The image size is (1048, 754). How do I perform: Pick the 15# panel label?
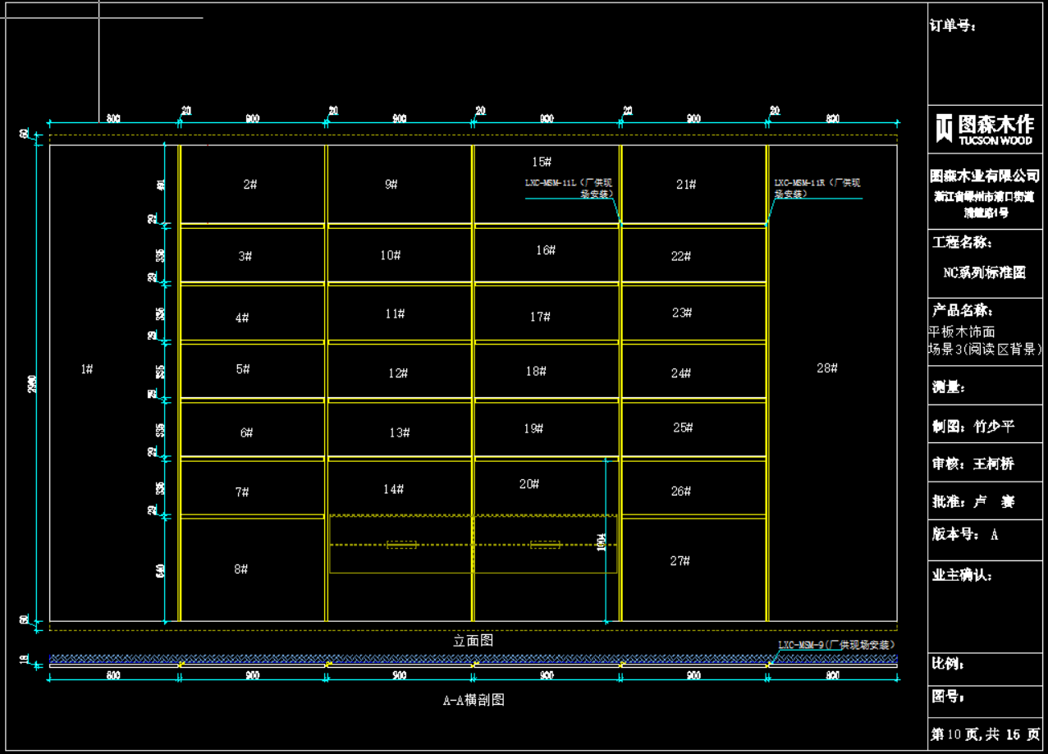coord(541,162)
